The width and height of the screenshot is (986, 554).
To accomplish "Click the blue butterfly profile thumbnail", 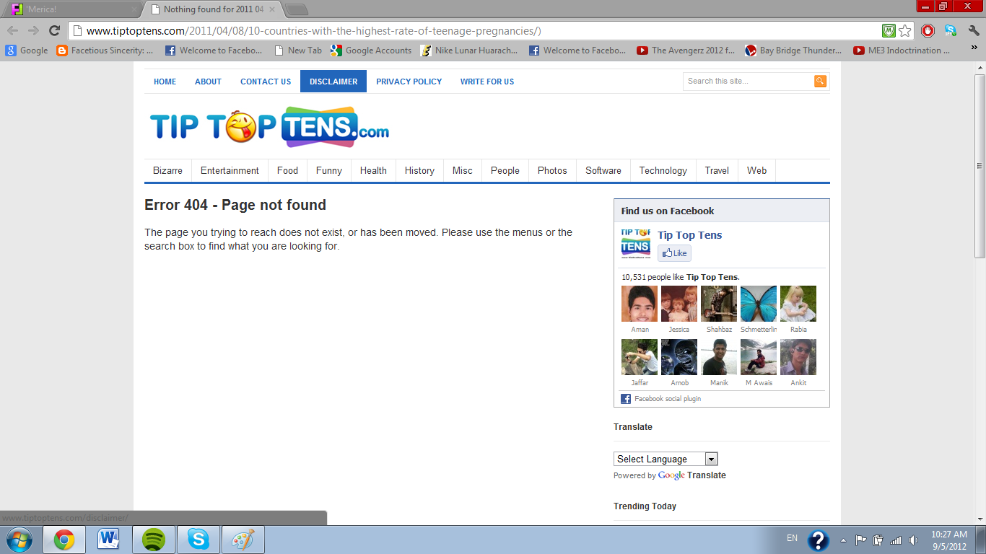I will tap(759, 304).
